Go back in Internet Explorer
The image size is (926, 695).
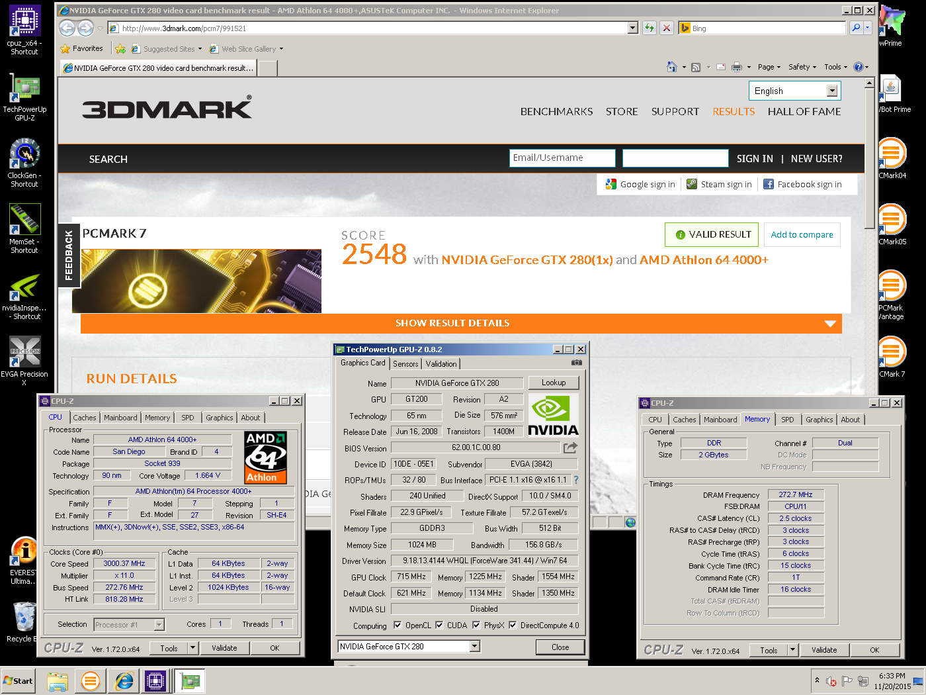(67, 28)
